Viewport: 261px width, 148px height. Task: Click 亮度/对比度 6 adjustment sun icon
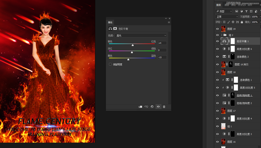point(224,49)
